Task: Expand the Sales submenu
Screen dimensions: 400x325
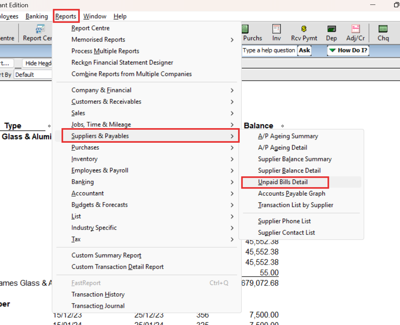Action: [147, 113]
